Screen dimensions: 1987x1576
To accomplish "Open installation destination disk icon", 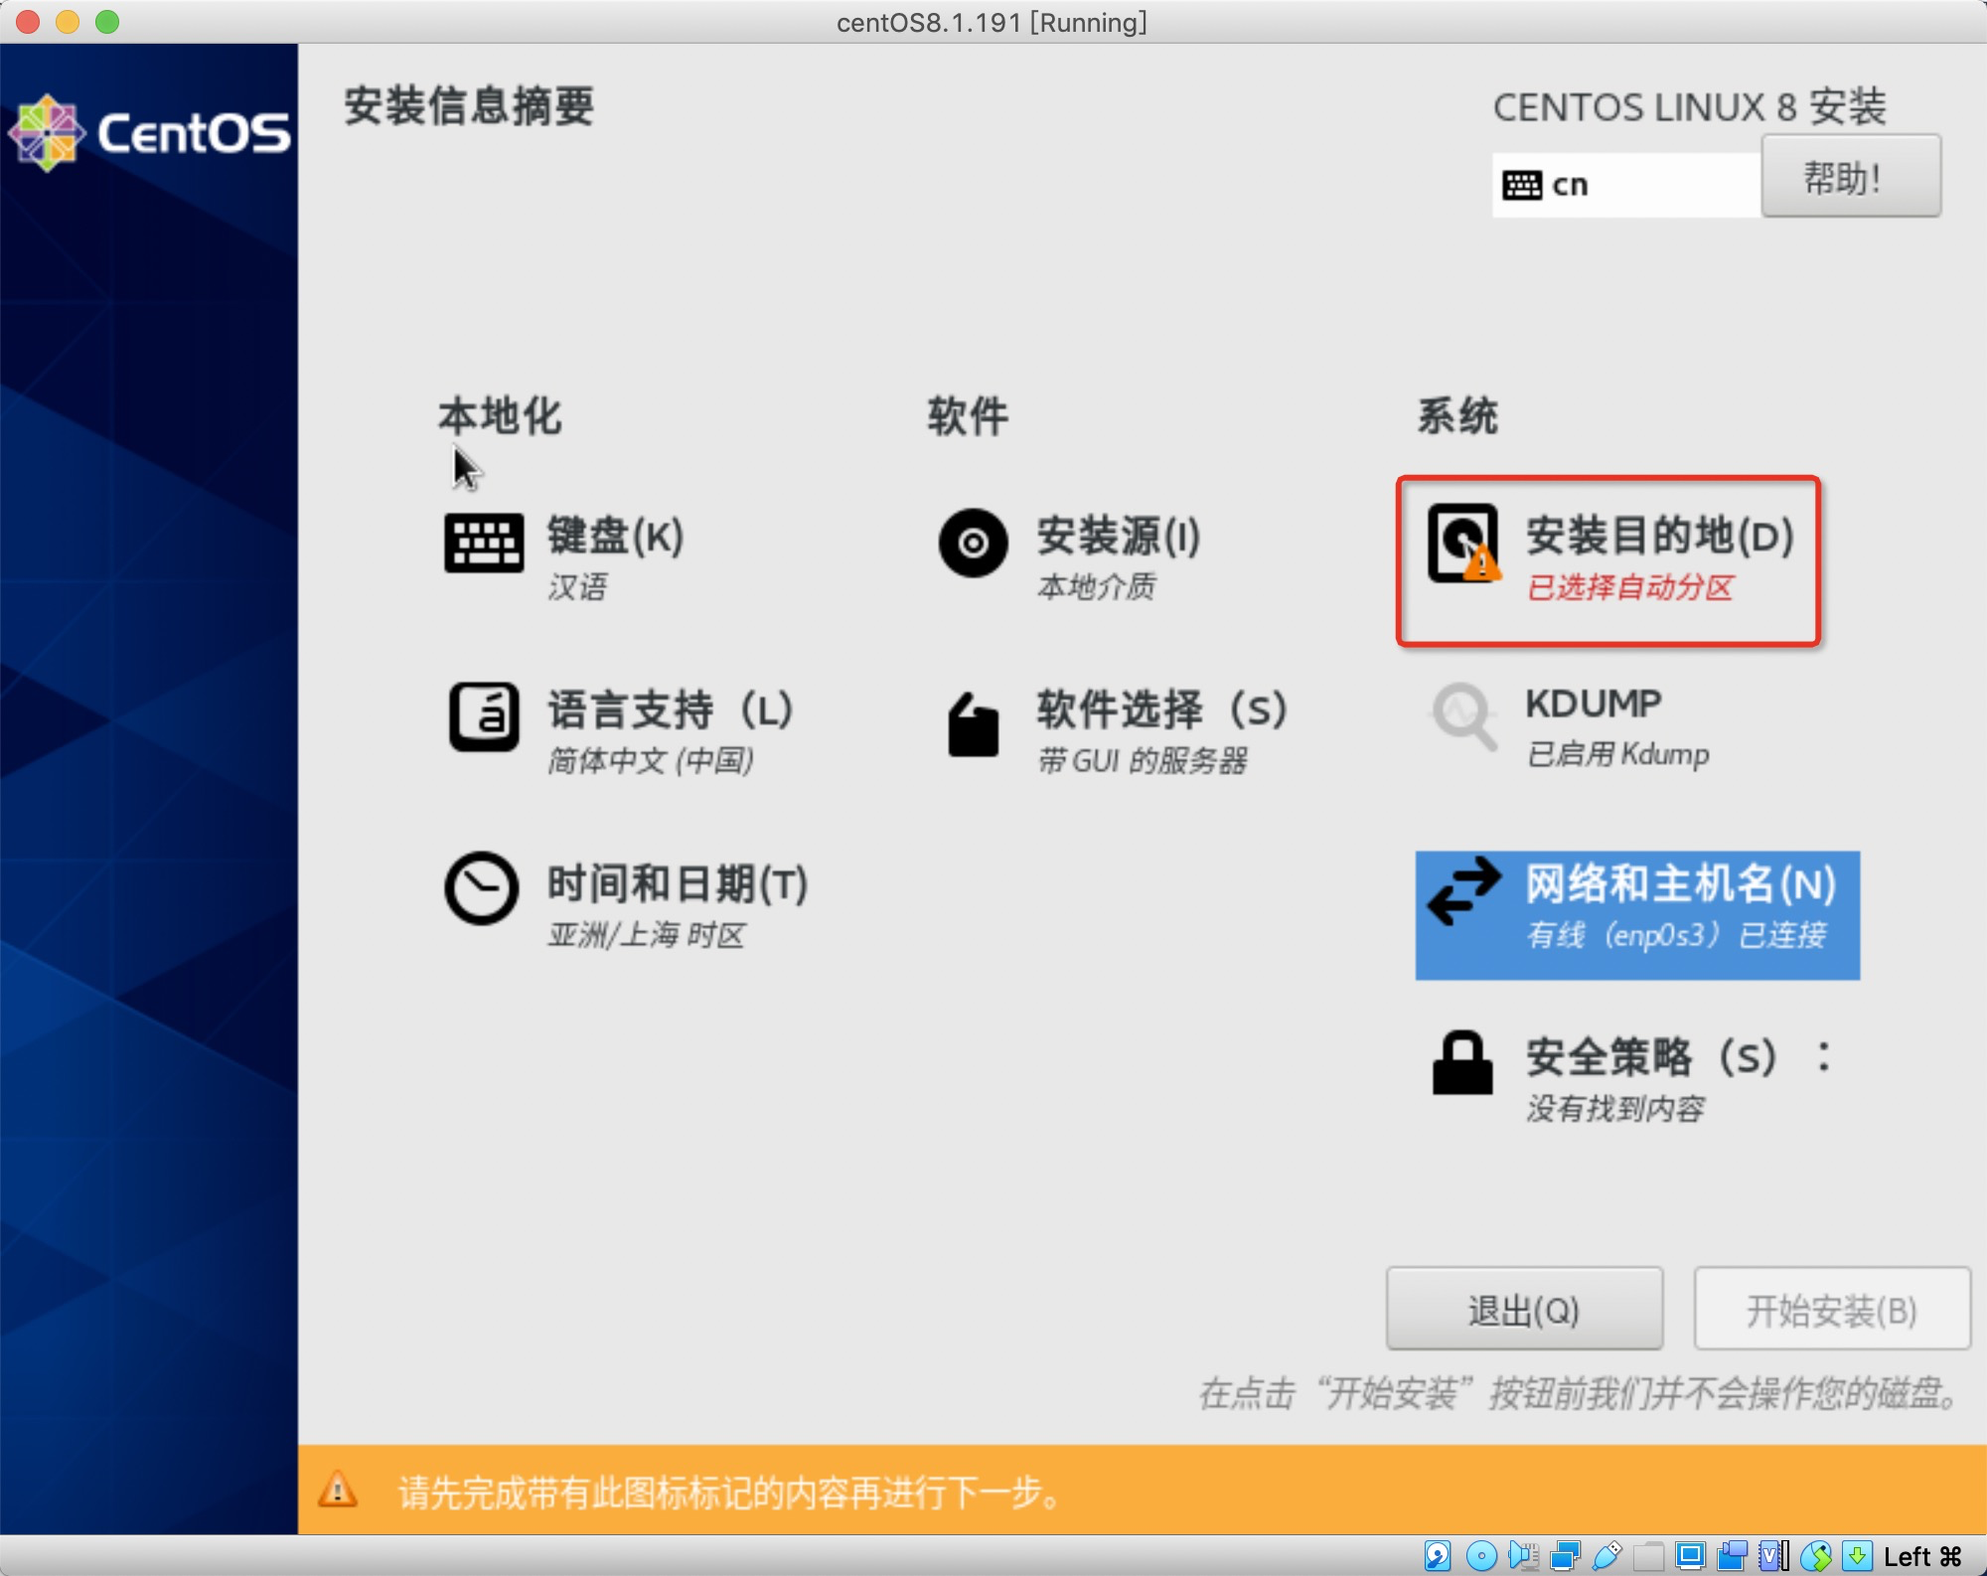I will point(1462,544).
